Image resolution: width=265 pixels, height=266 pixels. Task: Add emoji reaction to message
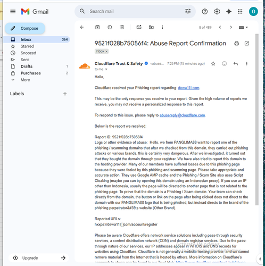[x=225, y=63]
